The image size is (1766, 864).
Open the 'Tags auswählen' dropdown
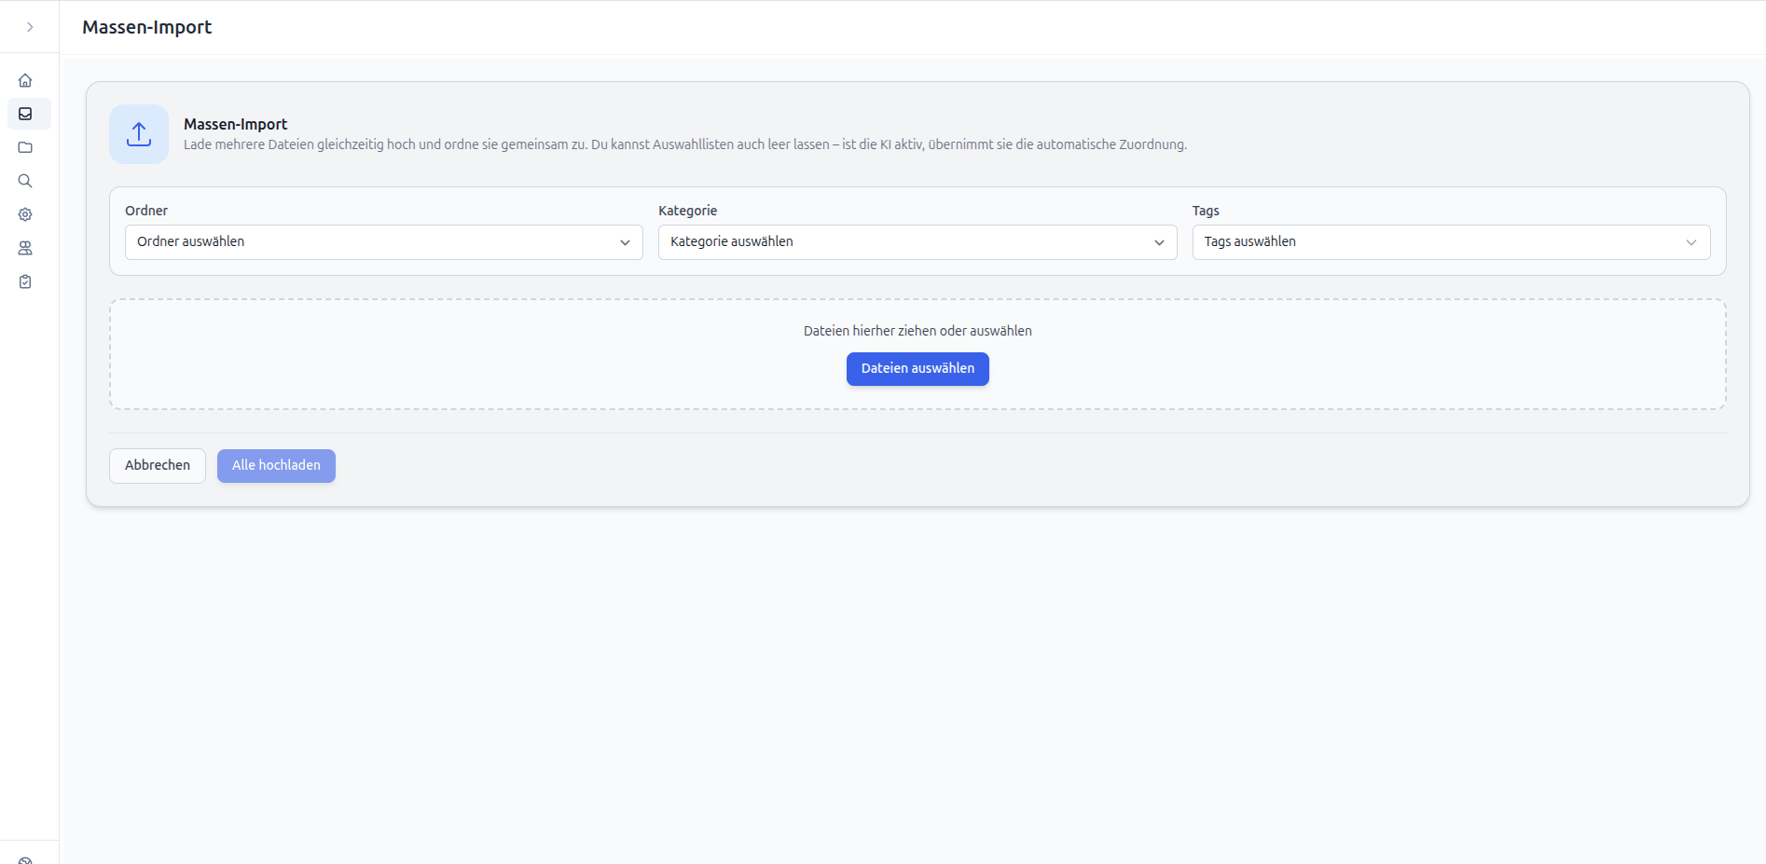click(x=1451, y=242)
